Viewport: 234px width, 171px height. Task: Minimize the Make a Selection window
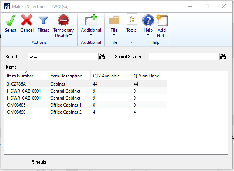click(190, 6)
